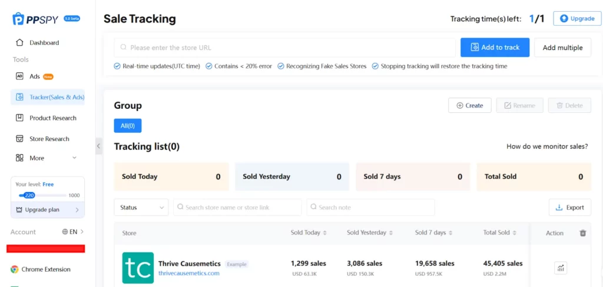Click the Add multiple button
This screenshot has height=287, width=603.
(x=562, y=48)
